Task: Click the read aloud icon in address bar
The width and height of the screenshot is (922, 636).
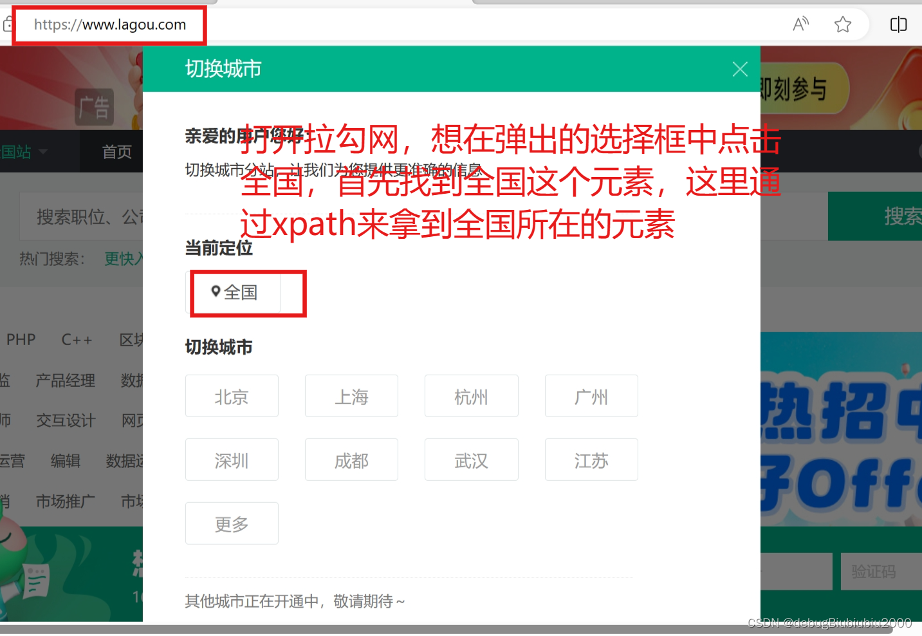Action: click(800, 24)
